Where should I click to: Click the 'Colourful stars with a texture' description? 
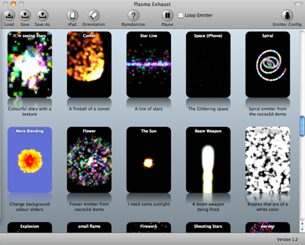coord(30,111)
